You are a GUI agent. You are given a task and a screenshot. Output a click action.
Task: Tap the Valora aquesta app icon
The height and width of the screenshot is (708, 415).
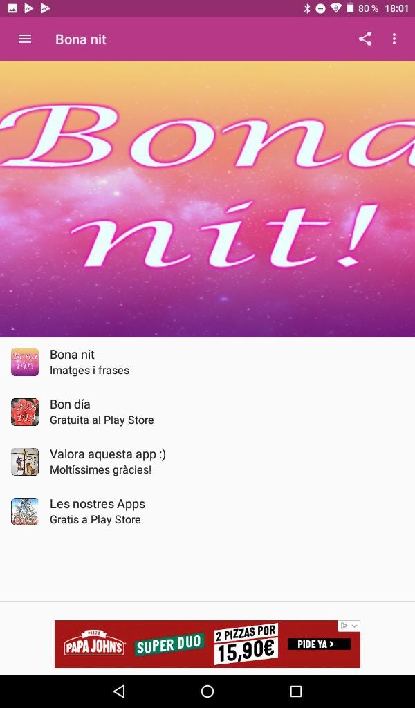click(25, 461)
